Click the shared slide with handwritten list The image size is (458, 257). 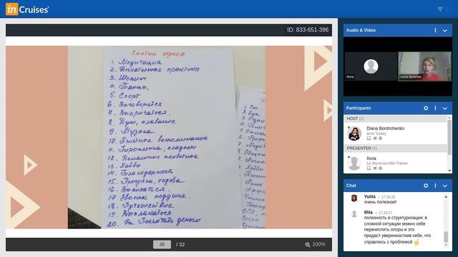(169, 137)
